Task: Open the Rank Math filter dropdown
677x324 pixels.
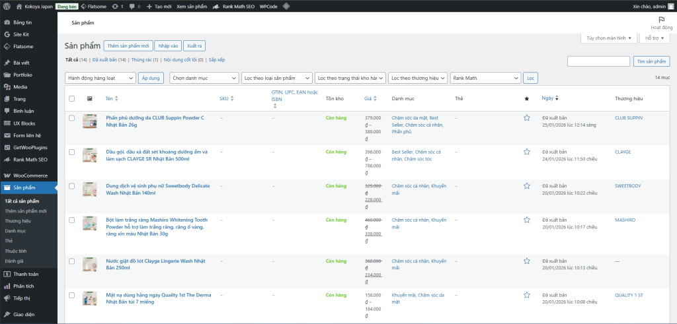Action: tap(485, 78)
